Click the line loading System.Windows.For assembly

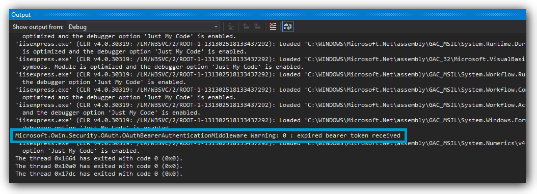click(271, 120)
